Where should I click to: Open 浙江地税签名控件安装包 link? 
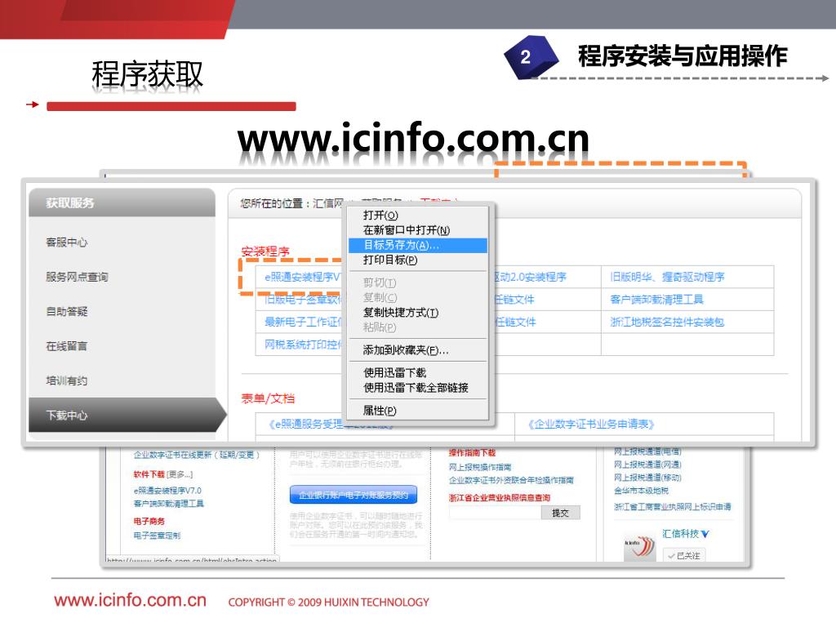click(667, 322)
